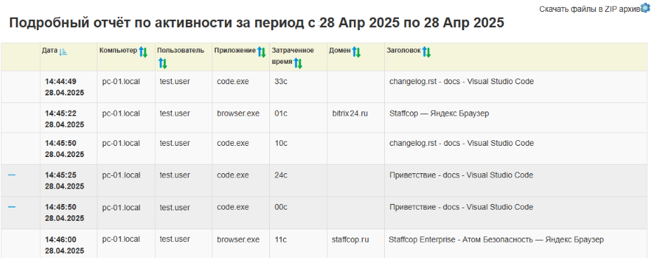The image size is (652, 258).
Task: Select the bitrix24.ru domain cell
Action: click(x=350, y=113)
